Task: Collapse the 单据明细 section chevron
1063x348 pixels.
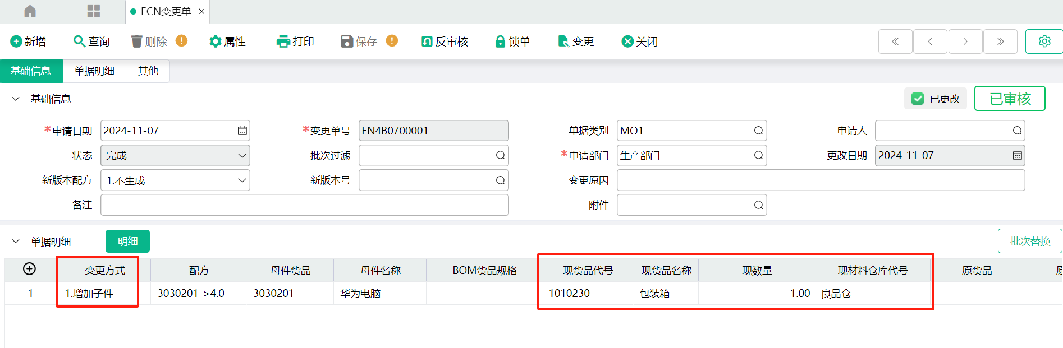Action: [16, 242]
